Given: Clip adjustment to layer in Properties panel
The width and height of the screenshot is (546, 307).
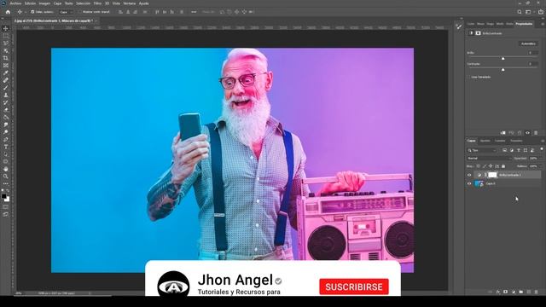Looking at the screenshot, I should 502,133.
